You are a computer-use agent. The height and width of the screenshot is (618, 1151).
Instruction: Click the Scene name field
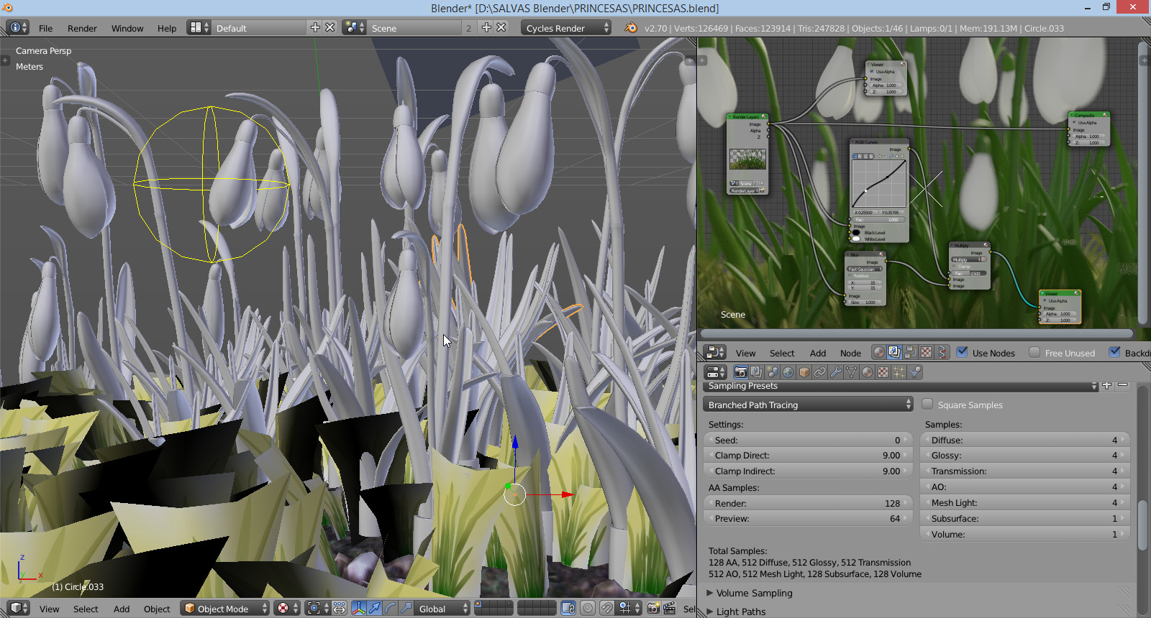[x=414, y=28]
